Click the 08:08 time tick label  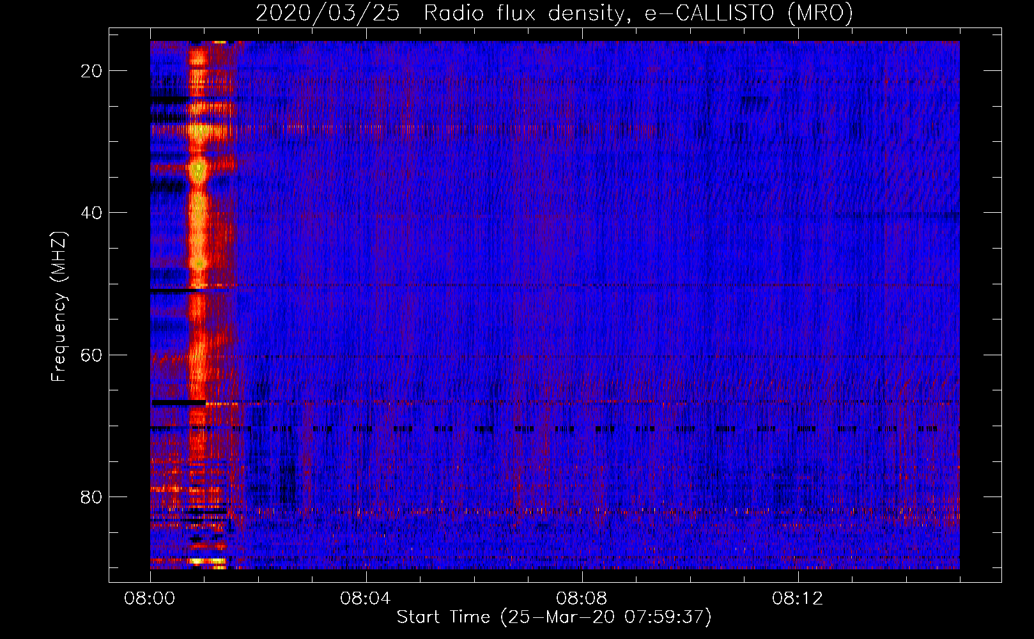pyautogui.click(x=582, y=599)
